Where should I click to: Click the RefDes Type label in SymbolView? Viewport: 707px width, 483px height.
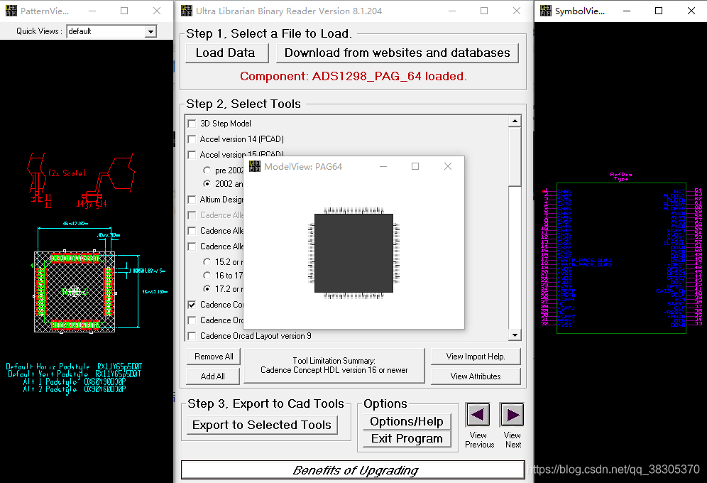(621, 176)
